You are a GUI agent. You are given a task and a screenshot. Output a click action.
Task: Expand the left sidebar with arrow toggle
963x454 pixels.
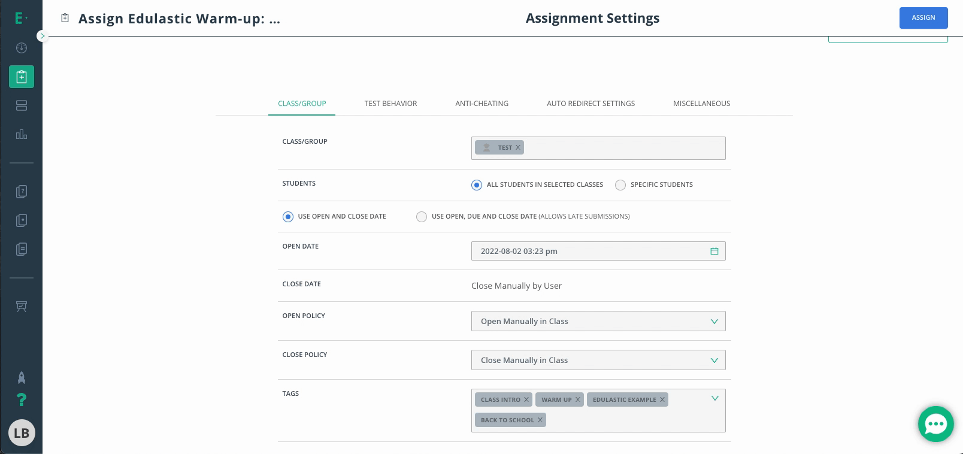coord(42,36)
